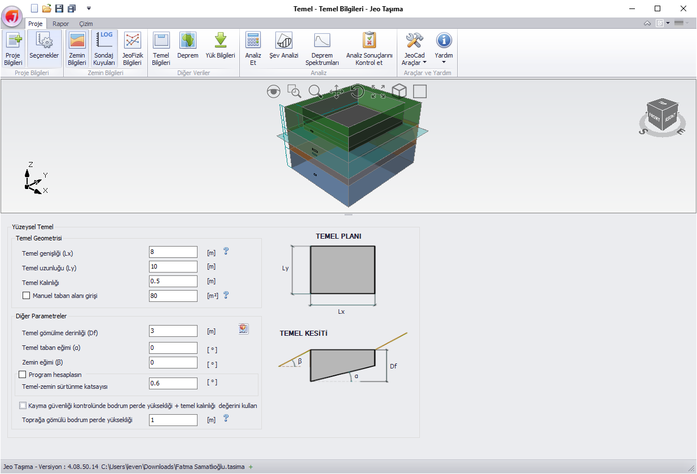Image resolution: width=697 pixels, height=474 pixels.
Task: Click the manual base area input field
Action: coord(173,296)
